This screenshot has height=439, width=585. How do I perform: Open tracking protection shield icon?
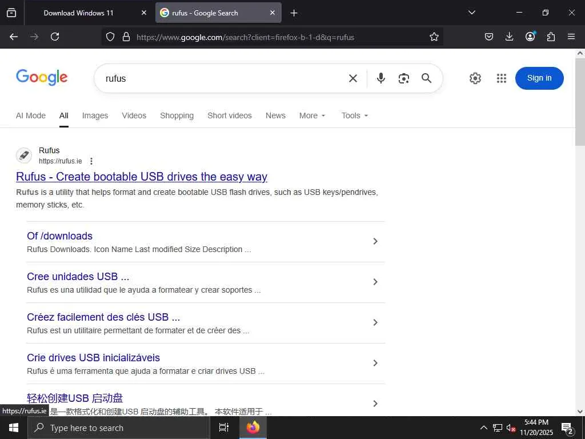pos(110,37)
